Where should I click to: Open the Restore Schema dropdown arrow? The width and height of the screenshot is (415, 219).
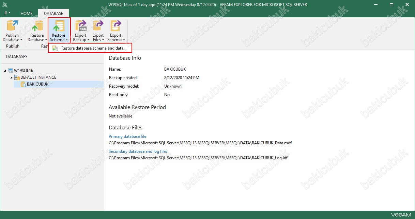coord(66,40)
